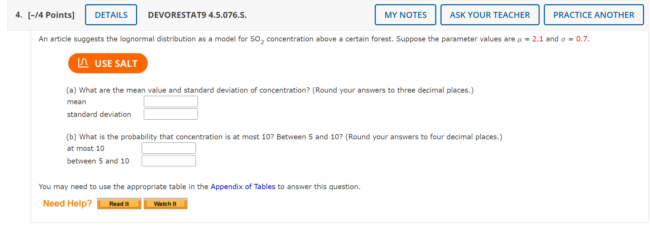Click part (b) question text

[284, 137]
